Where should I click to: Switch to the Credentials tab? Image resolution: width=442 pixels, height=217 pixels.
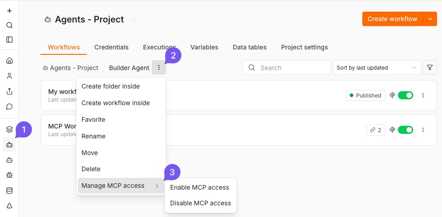pos(111,47)
